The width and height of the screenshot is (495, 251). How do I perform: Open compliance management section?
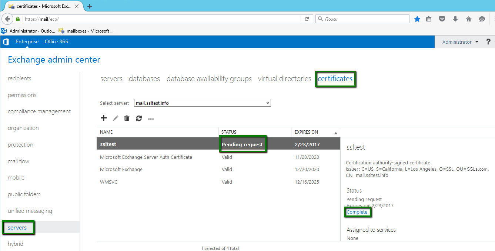(x=39, y=111)
